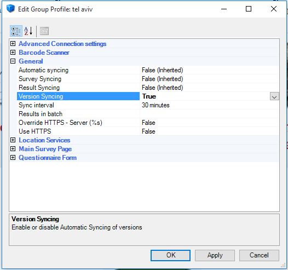The image size is (288, 270).
Task: Click the Cancel button
Action: coord(259,255)
